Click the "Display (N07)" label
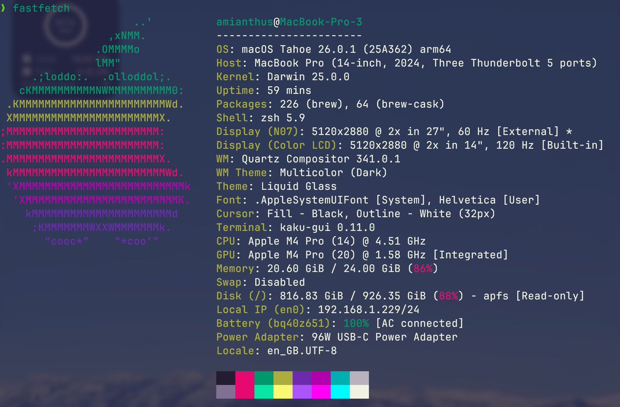 point(258,132)
